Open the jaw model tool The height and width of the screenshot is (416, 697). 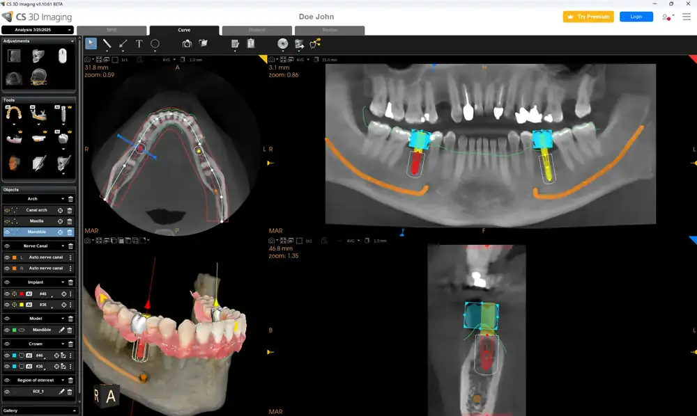[13, 139]
